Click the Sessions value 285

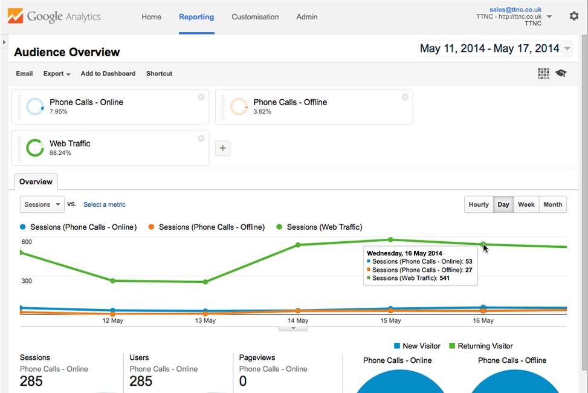[x=31, y=381]
